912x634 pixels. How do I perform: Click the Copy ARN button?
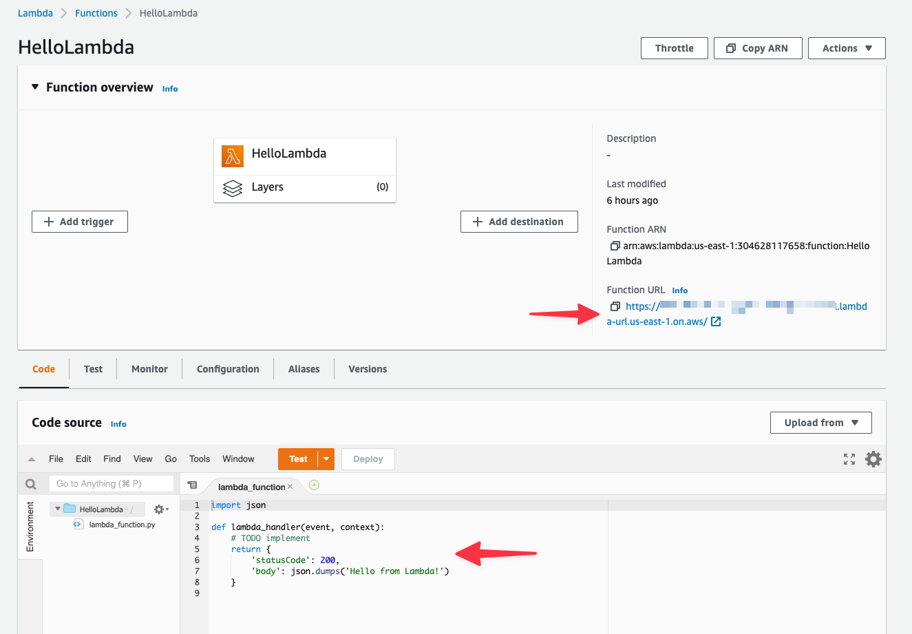click(x=758, y=48)
